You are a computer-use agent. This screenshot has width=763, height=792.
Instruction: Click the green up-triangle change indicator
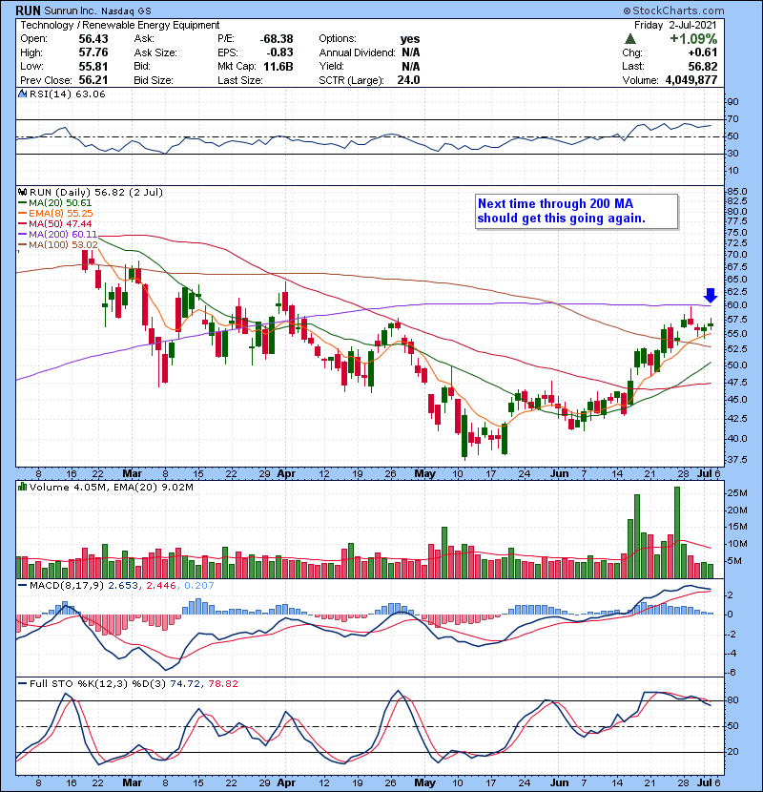(x=629, y=38)
